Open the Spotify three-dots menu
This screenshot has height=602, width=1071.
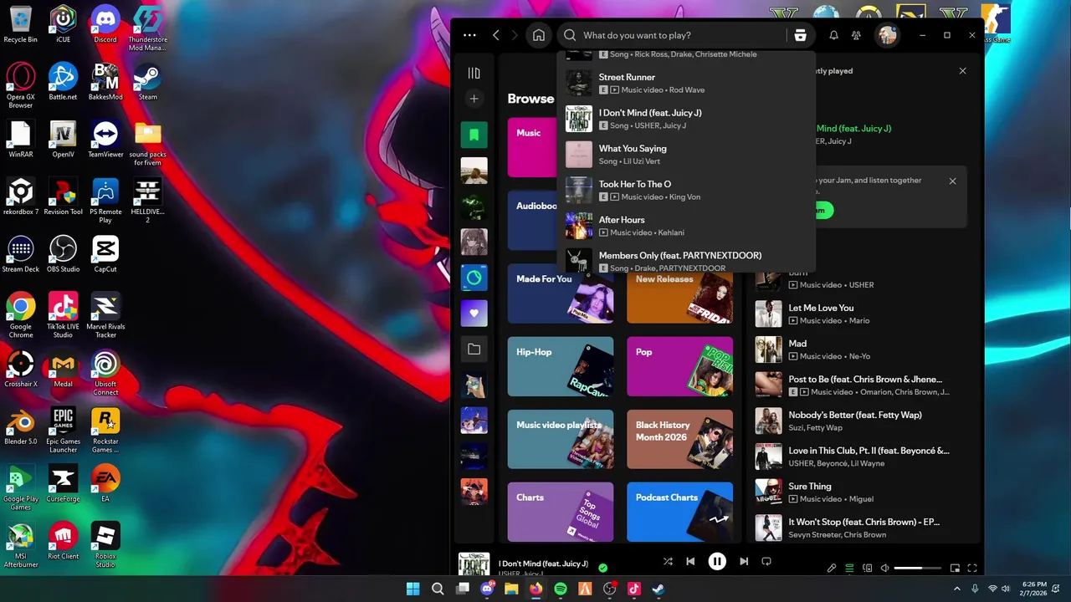point(469,35)
